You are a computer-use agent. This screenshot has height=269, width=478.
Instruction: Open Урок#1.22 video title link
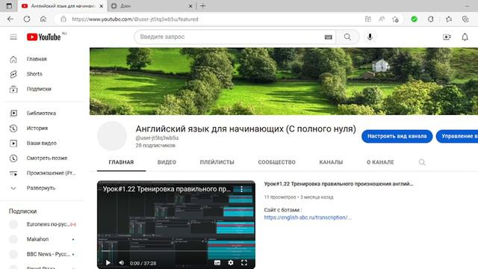[x=338, y=184]
